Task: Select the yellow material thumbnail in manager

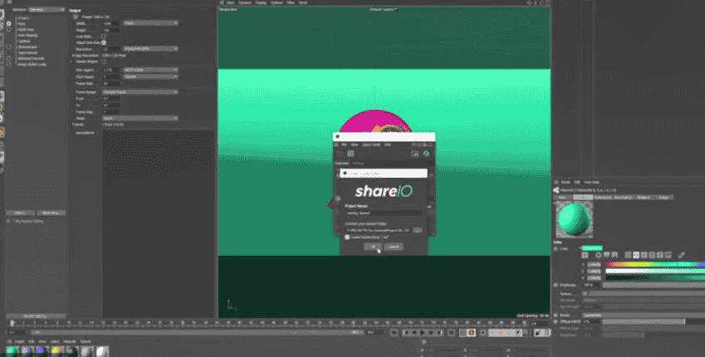Action: 56,351
